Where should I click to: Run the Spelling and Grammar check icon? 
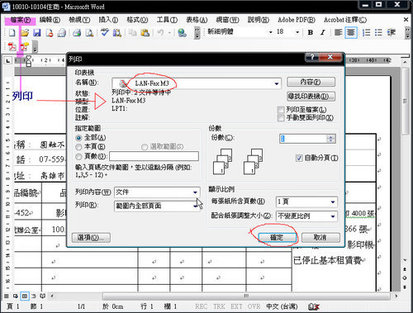pyautogui.click(x=105, y=32)
